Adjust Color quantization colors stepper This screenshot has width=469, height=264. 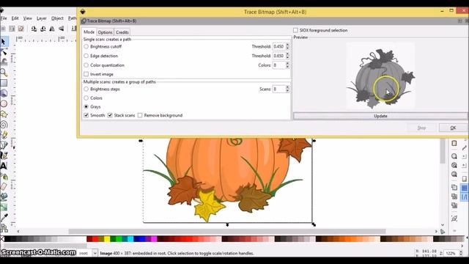point(287,65)
